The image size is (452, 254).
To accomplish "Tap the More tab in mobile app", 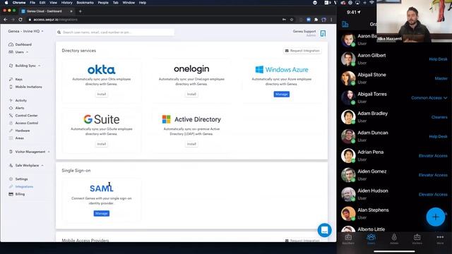I will [x=440, y=239].
